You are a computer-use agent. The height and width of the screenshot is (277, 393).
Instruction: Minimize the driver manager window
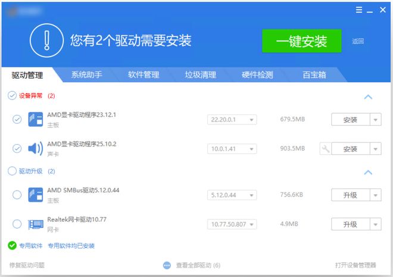[x=370, y=11]
